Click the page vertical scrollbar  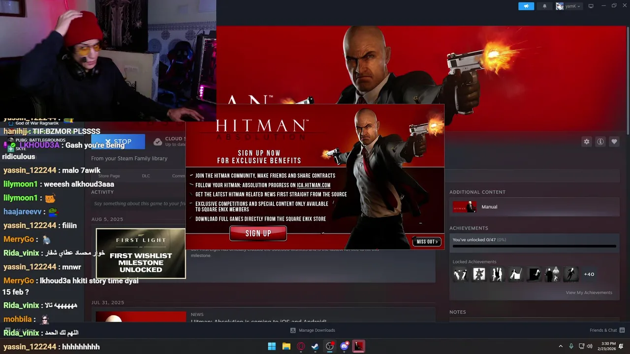point(628,81)
